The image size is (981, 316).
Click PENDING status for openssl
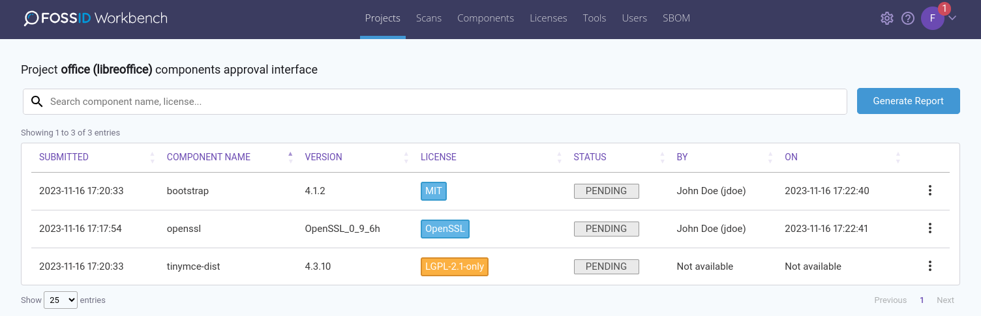[x=607, y=229]
